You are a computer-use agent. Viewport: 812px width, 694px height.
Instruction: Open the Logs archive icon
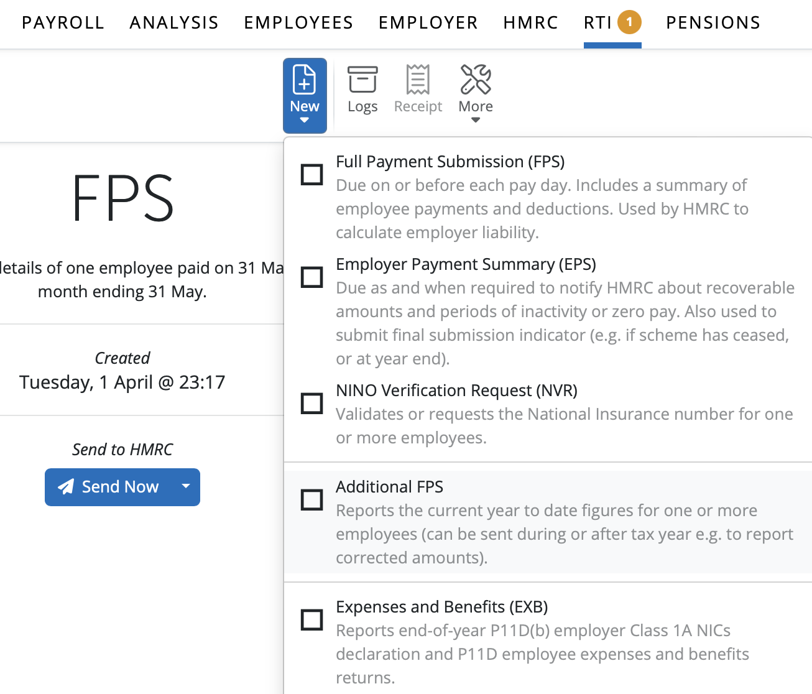pyautogui.click(x=362, y=80)
